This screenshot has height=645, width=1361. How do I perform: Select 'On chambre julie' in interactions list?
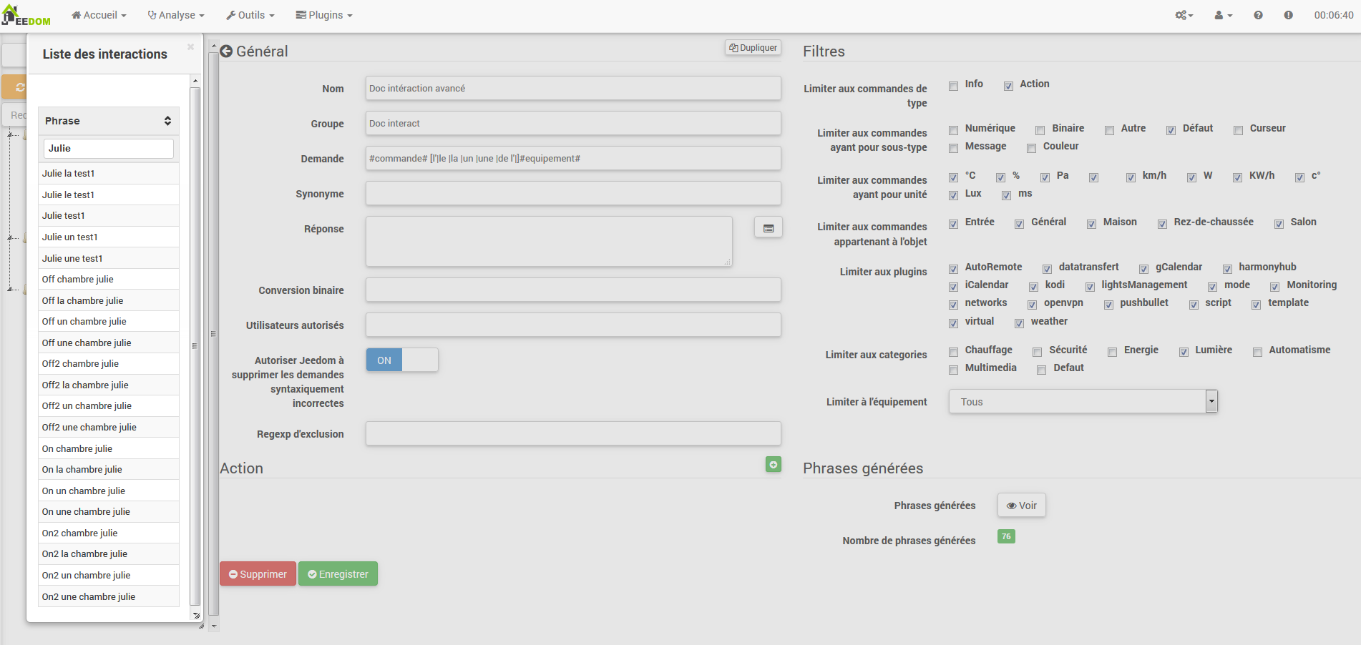(x=77, y=448)
